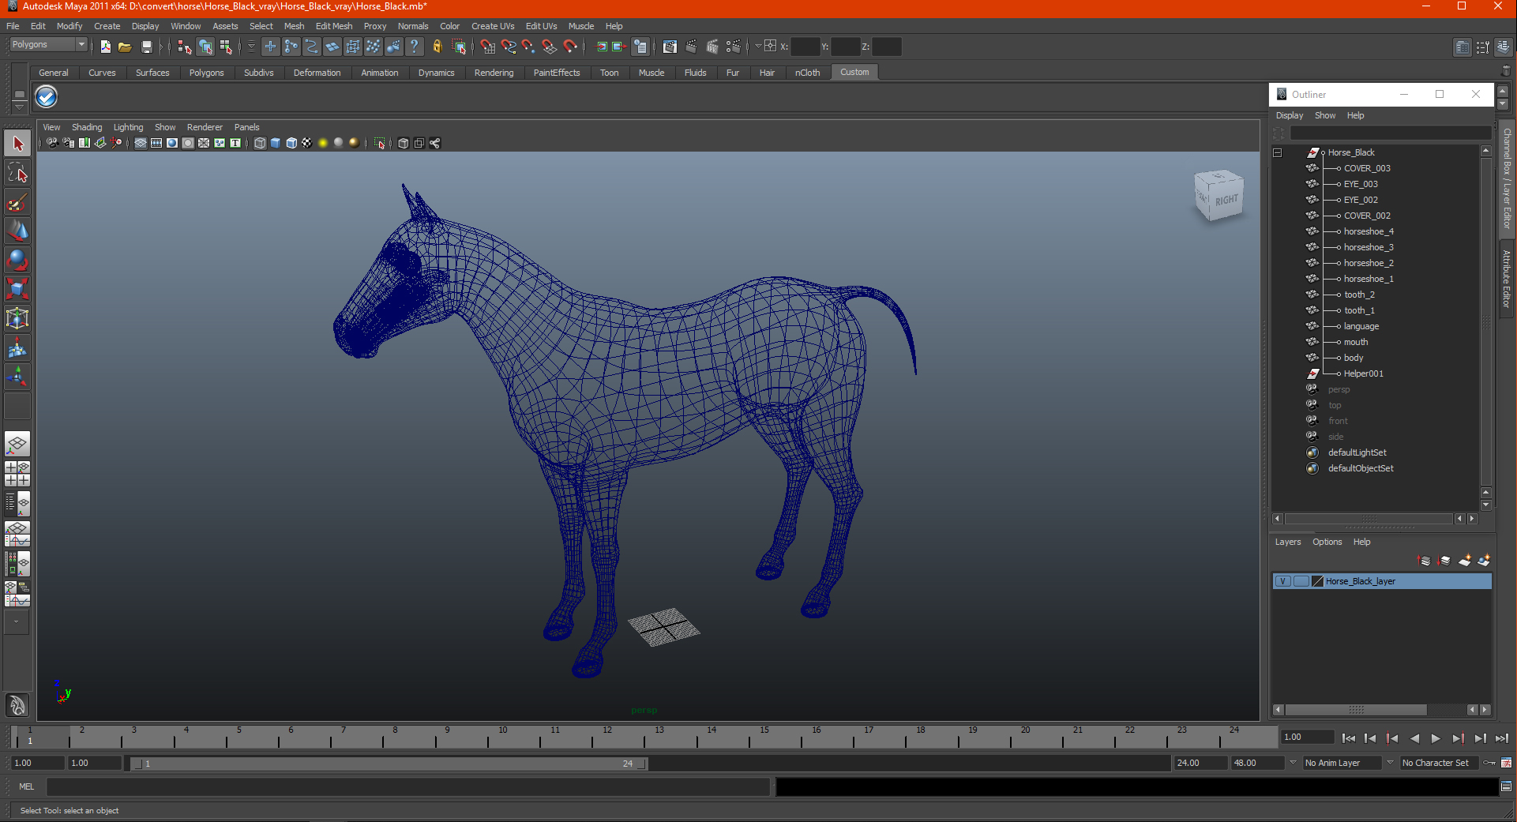Open the Layers menu in layer editor

click(1287, 542)
